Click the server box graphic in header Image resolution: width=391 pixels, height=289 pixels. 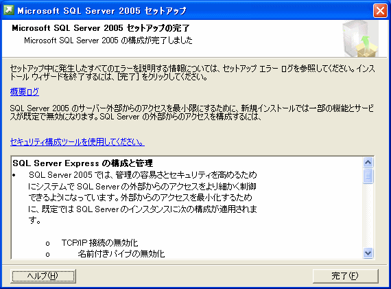pos(360,38)
